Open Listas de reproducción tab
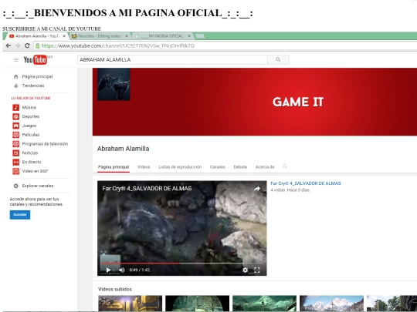Screen dimensions: 417x312 pyautogui.click(x=180, y=167)
